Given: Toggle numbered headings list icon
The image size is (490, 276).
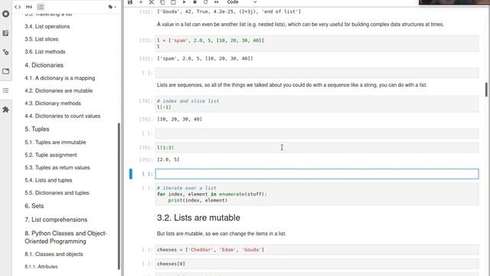Looking at the screenshot, I should [41, 7].
